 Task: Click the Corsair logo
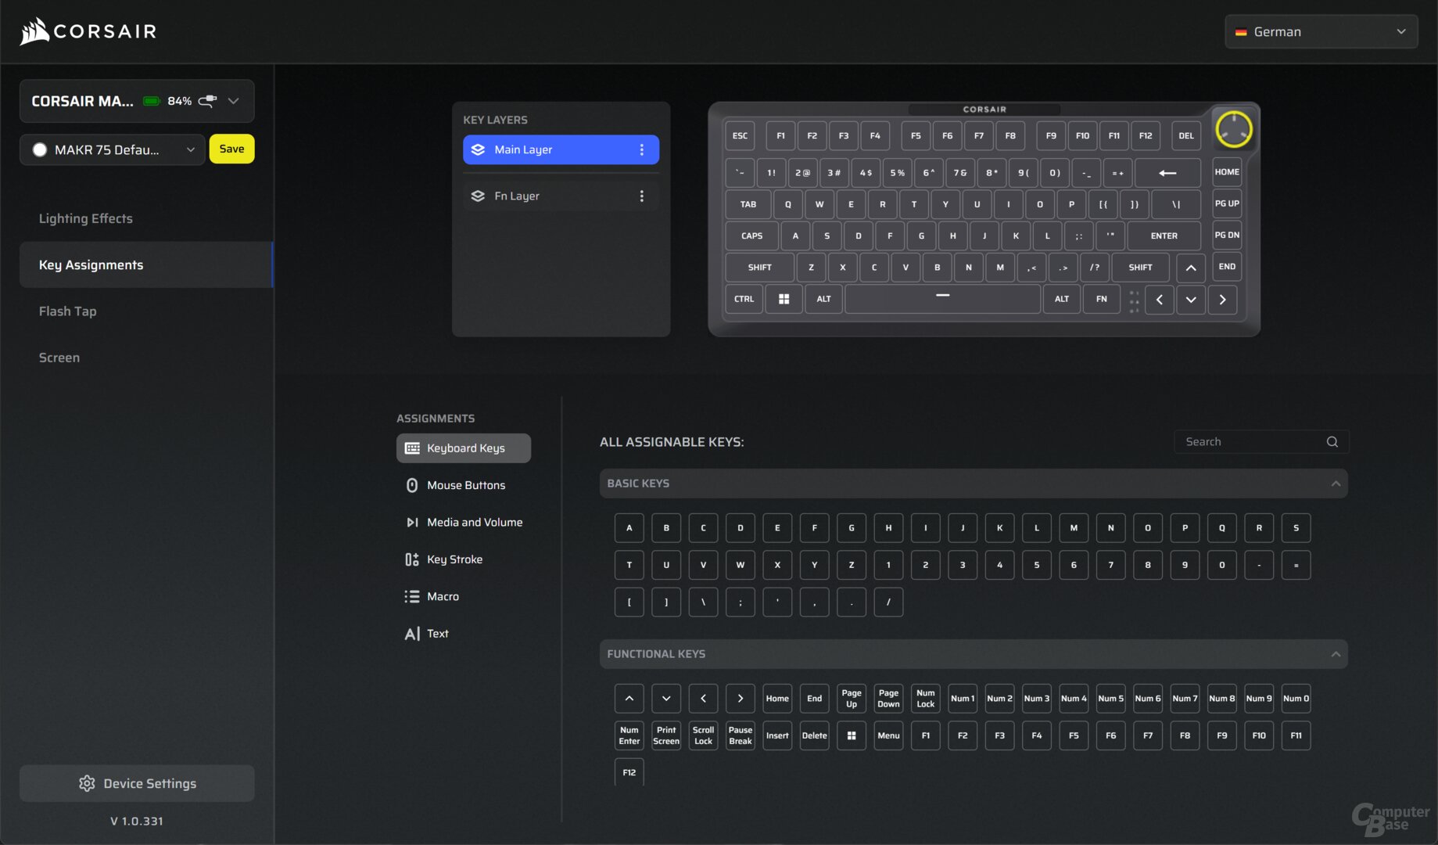click(x=88, y=31)
